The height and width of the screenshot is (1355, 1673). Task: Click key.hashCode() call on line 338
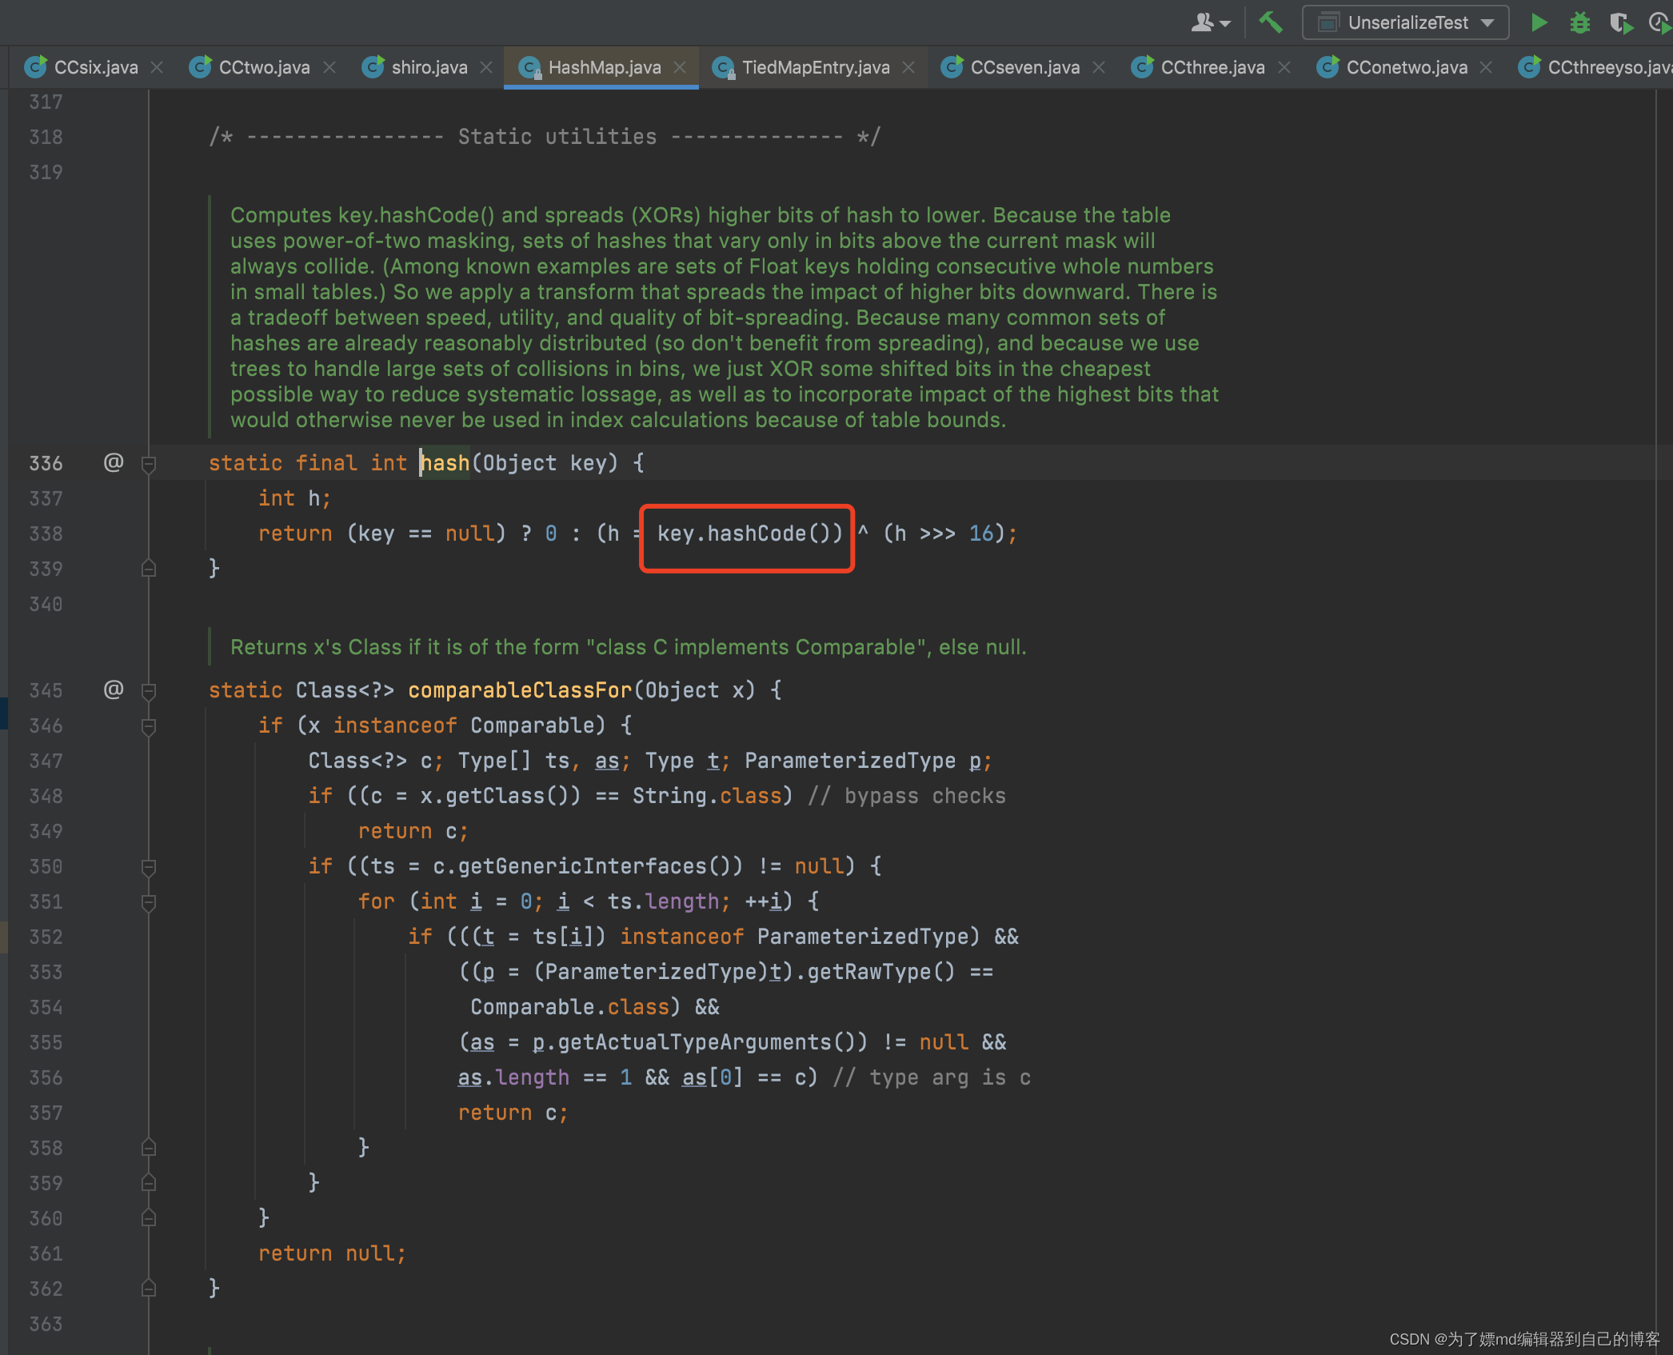(750, 534)
